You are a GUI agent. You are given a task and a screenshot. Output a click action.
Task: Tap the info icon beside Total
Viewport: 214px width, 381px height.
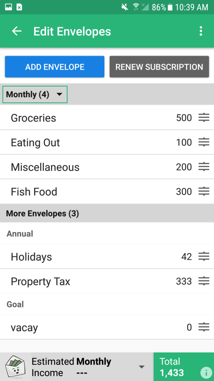click(x=205, y=372)
